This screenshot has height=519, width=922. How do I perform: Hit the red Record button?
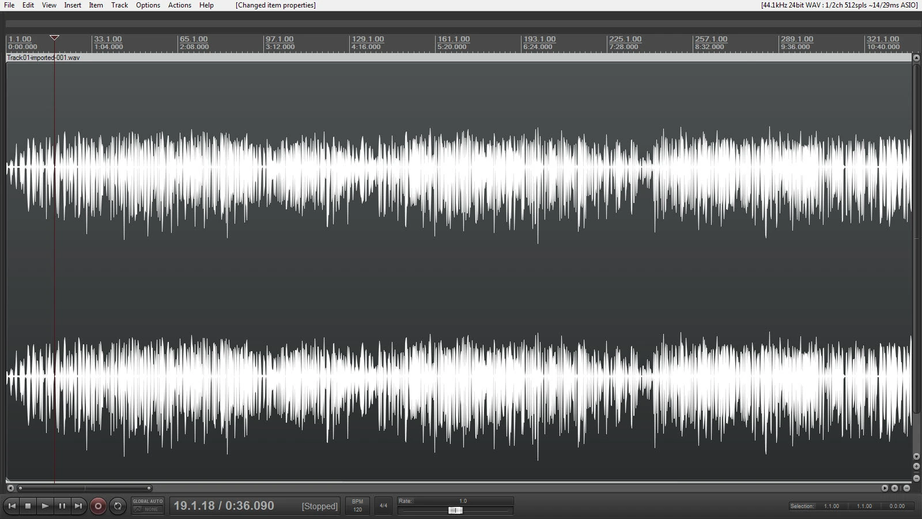pos(98,506)
